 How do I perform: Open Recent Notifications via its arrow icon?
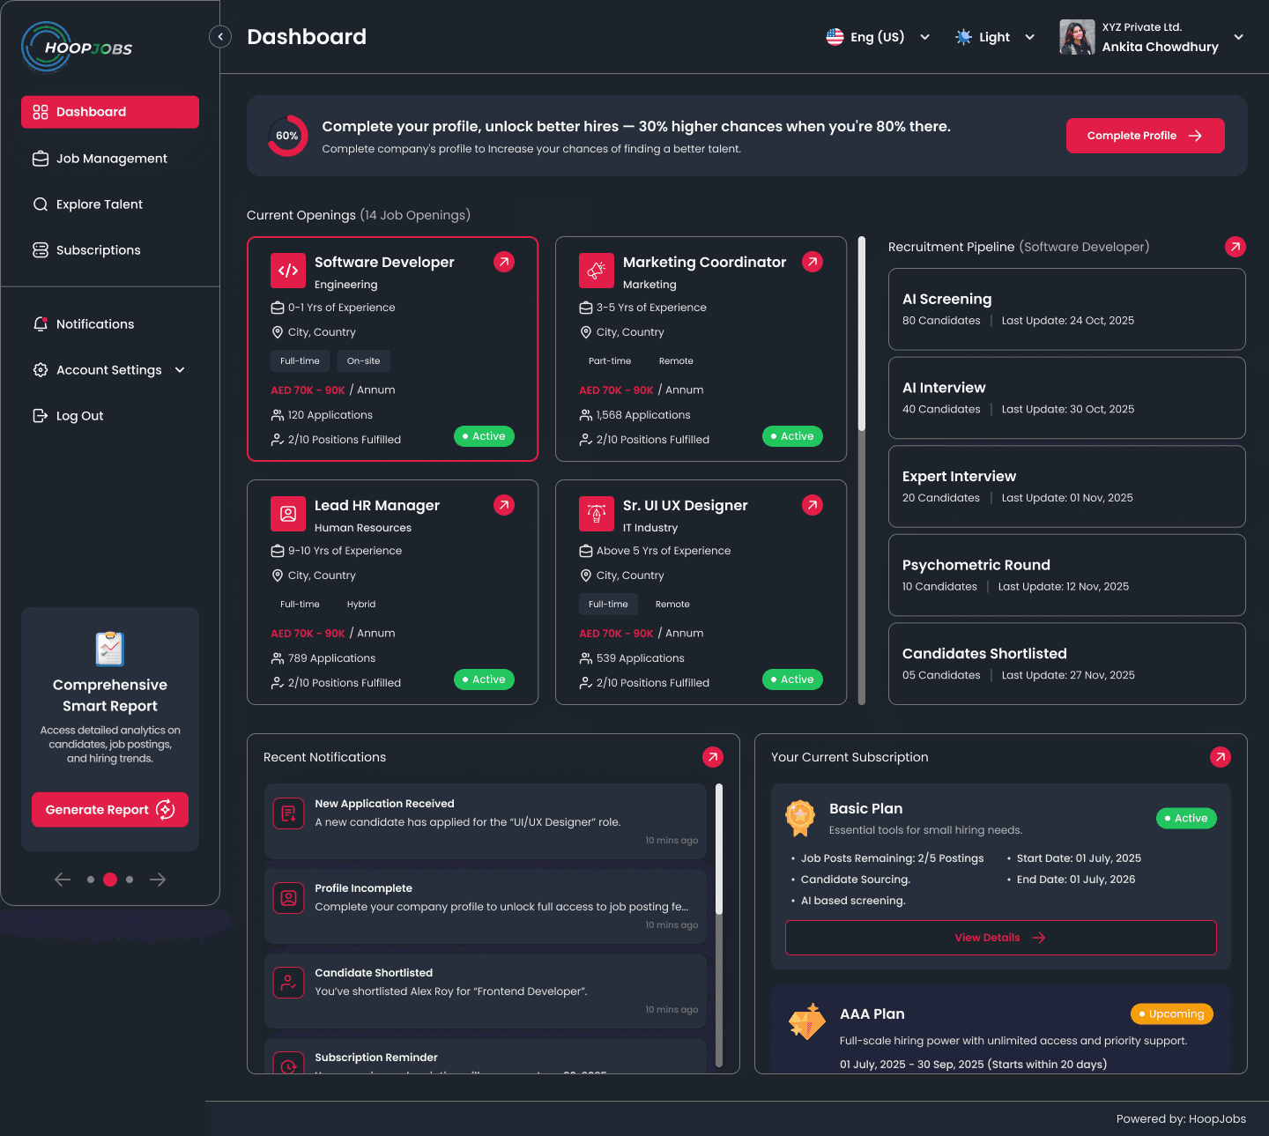pyautogui.click(x=713, y=756)
